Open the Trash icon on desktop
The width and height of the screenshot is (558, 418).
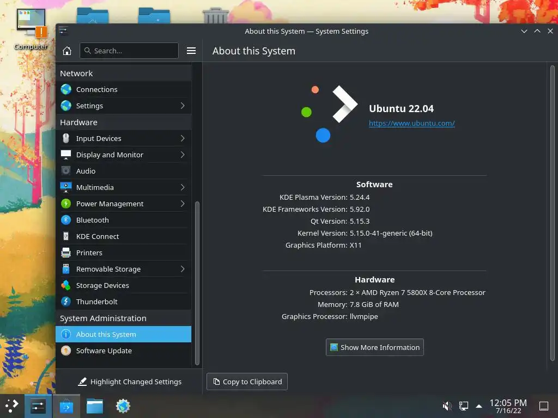[x=215, y=15]
